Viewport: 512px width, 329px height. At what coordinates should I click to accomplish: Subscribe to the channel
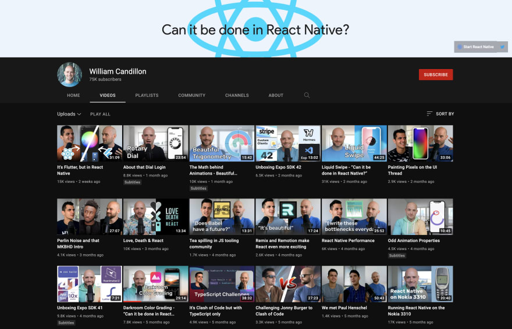436,75
